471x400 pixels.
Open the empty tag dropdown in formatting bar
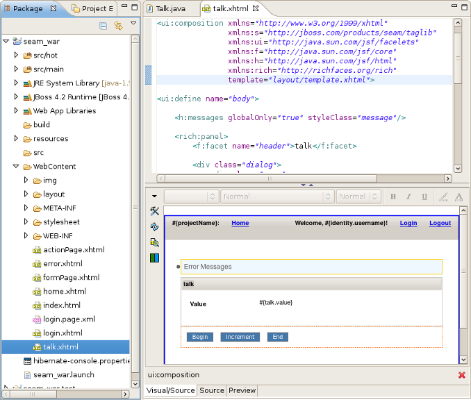(191, 197)
